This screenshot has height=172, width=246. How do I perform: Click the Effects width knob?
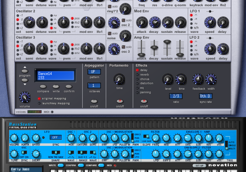[211, 80]
